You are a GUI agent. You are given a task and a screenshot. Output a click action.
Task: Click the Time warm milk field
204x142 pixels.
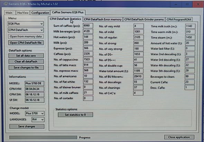(190, 32)
